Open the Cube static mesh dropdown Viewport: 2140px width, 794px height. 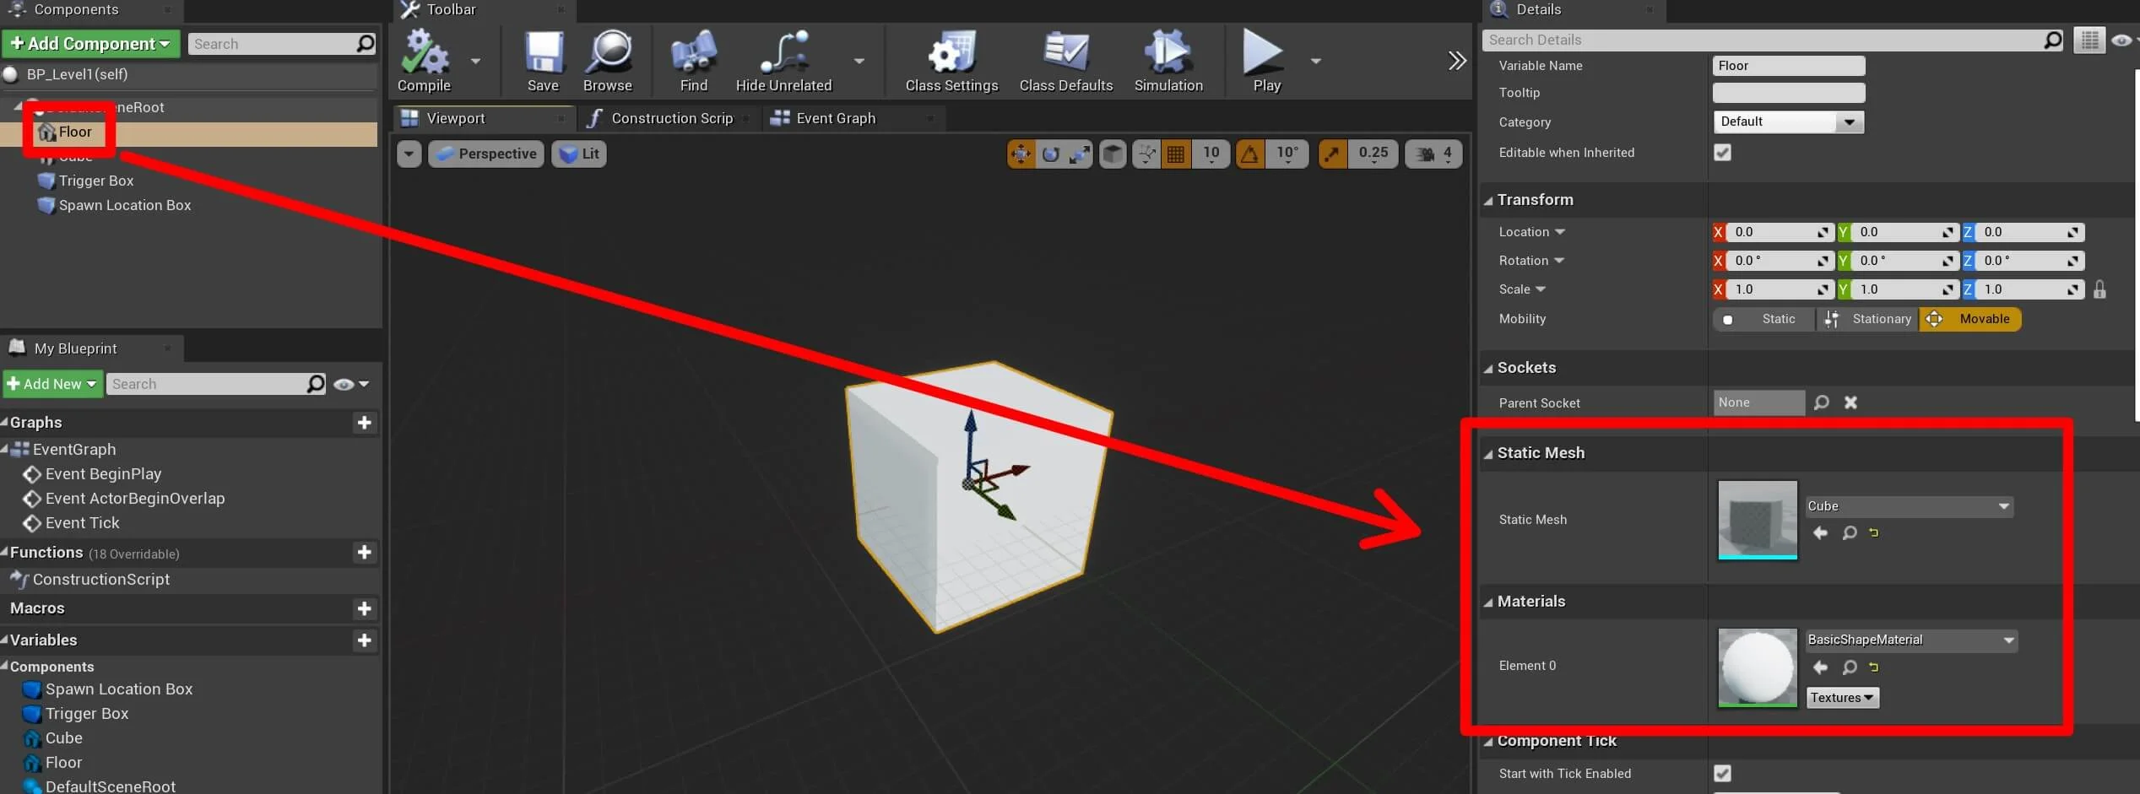click(x=1908, y=506)
